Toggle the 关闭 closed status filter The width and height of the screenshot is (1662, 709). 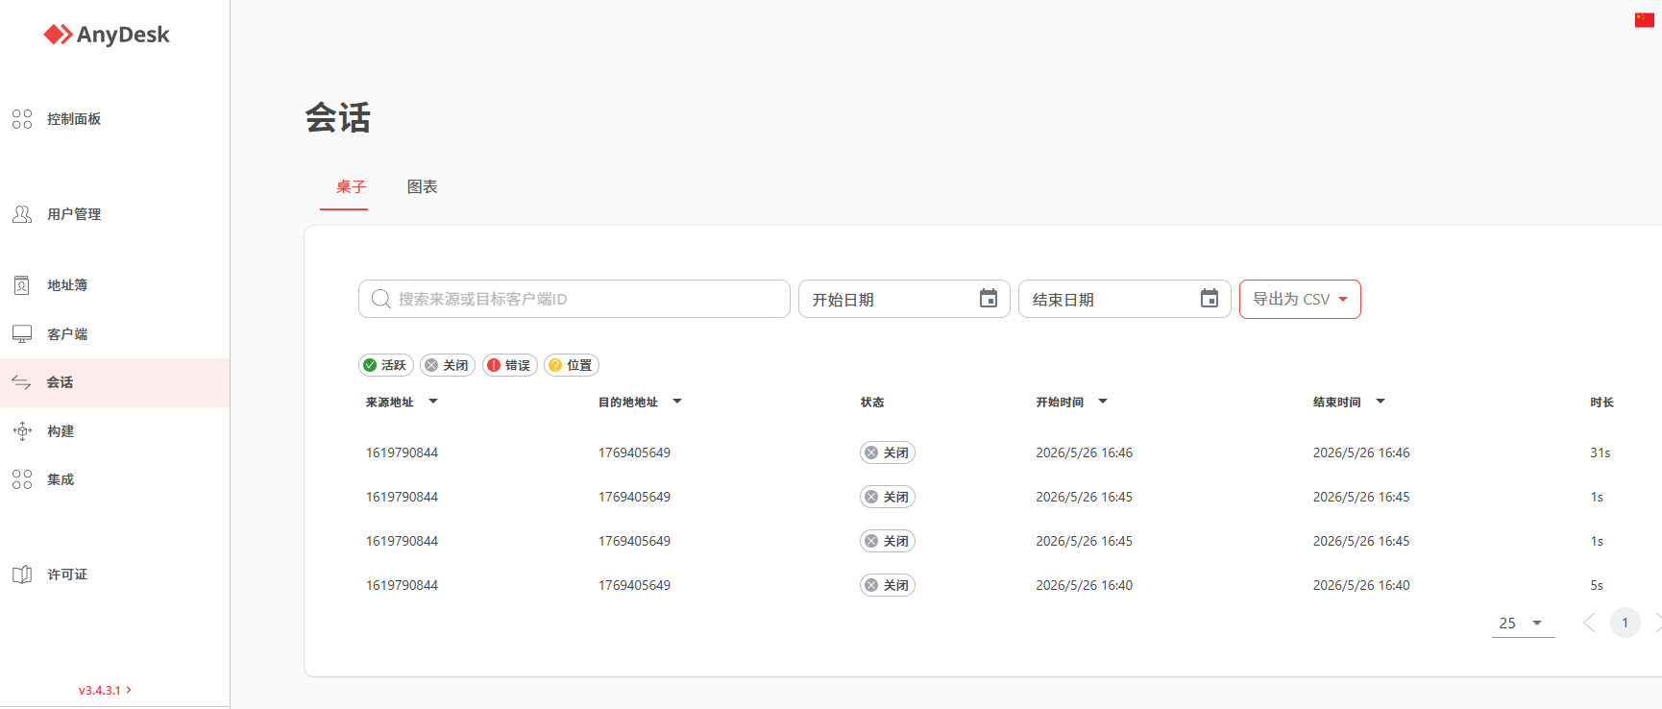[448, 365]
